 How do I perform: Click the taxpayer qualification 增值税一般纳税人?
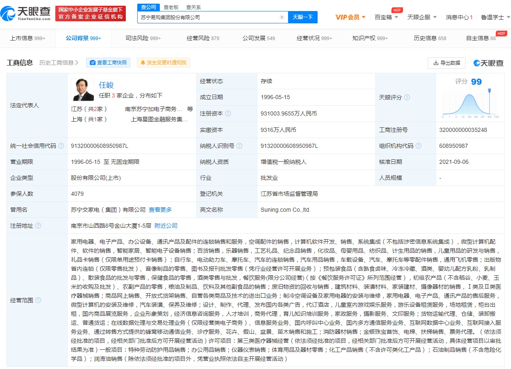click(284, 162)
